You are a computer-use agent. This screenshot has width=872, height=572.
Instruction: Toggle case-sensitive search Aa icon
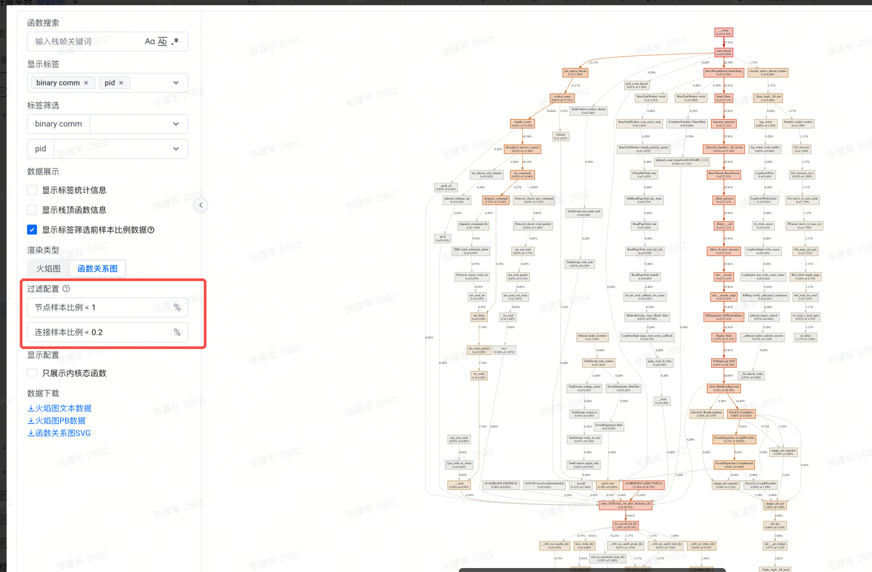149,42
